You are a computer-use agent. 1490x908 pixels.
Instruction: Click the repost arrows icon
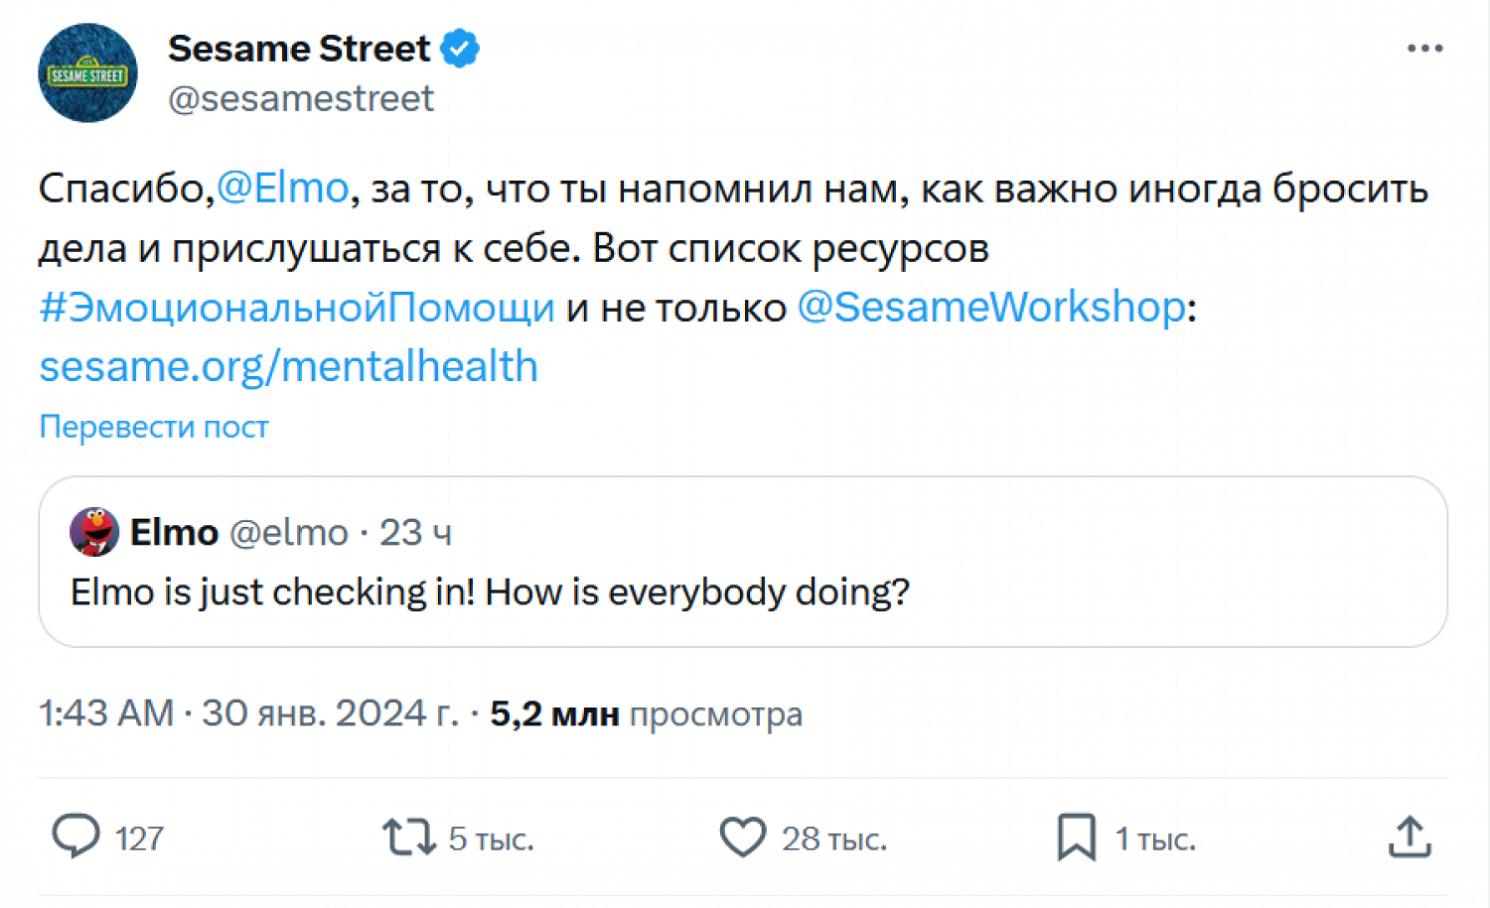409,837
